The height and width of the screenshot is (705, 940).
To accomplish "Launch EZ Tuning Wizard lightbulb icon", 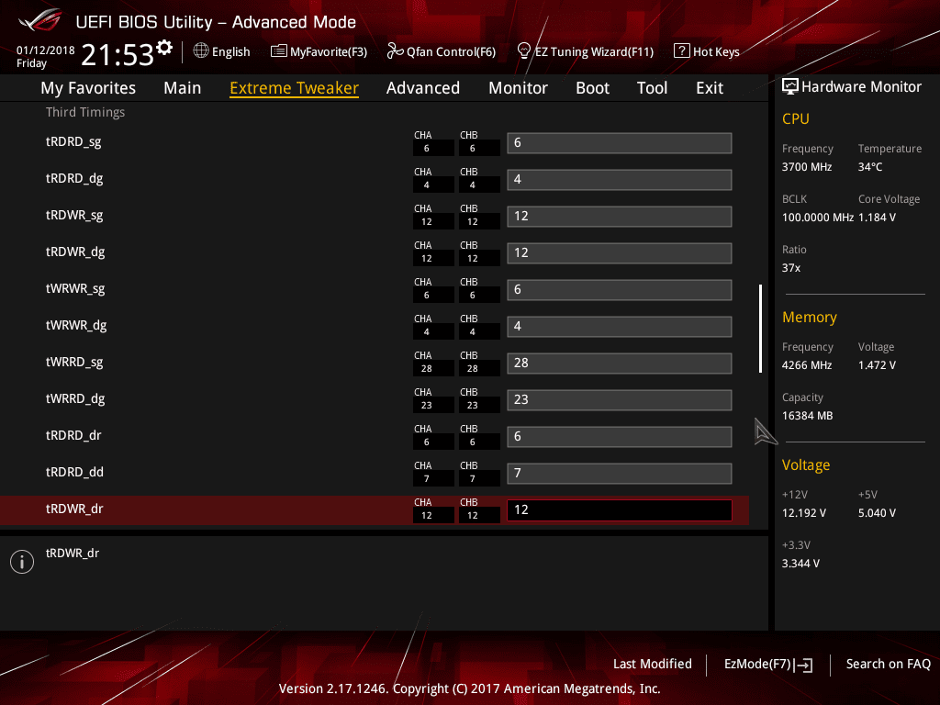I will (524, 51).
